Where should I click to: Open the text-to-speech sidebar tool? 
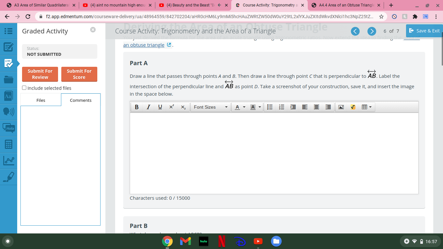tap(9, 112)
